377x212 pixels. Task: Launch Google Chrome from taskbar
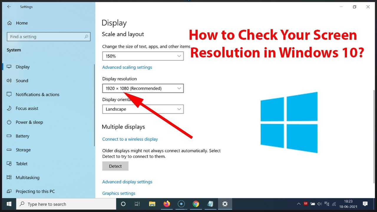point(196,204)
